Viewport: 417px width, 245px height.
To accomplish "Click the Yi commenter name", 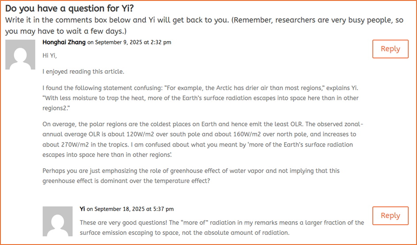I will tap(83, 209).
